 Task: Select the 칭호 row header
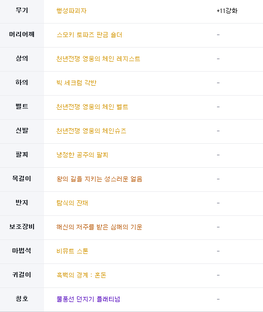pos(22,298)
